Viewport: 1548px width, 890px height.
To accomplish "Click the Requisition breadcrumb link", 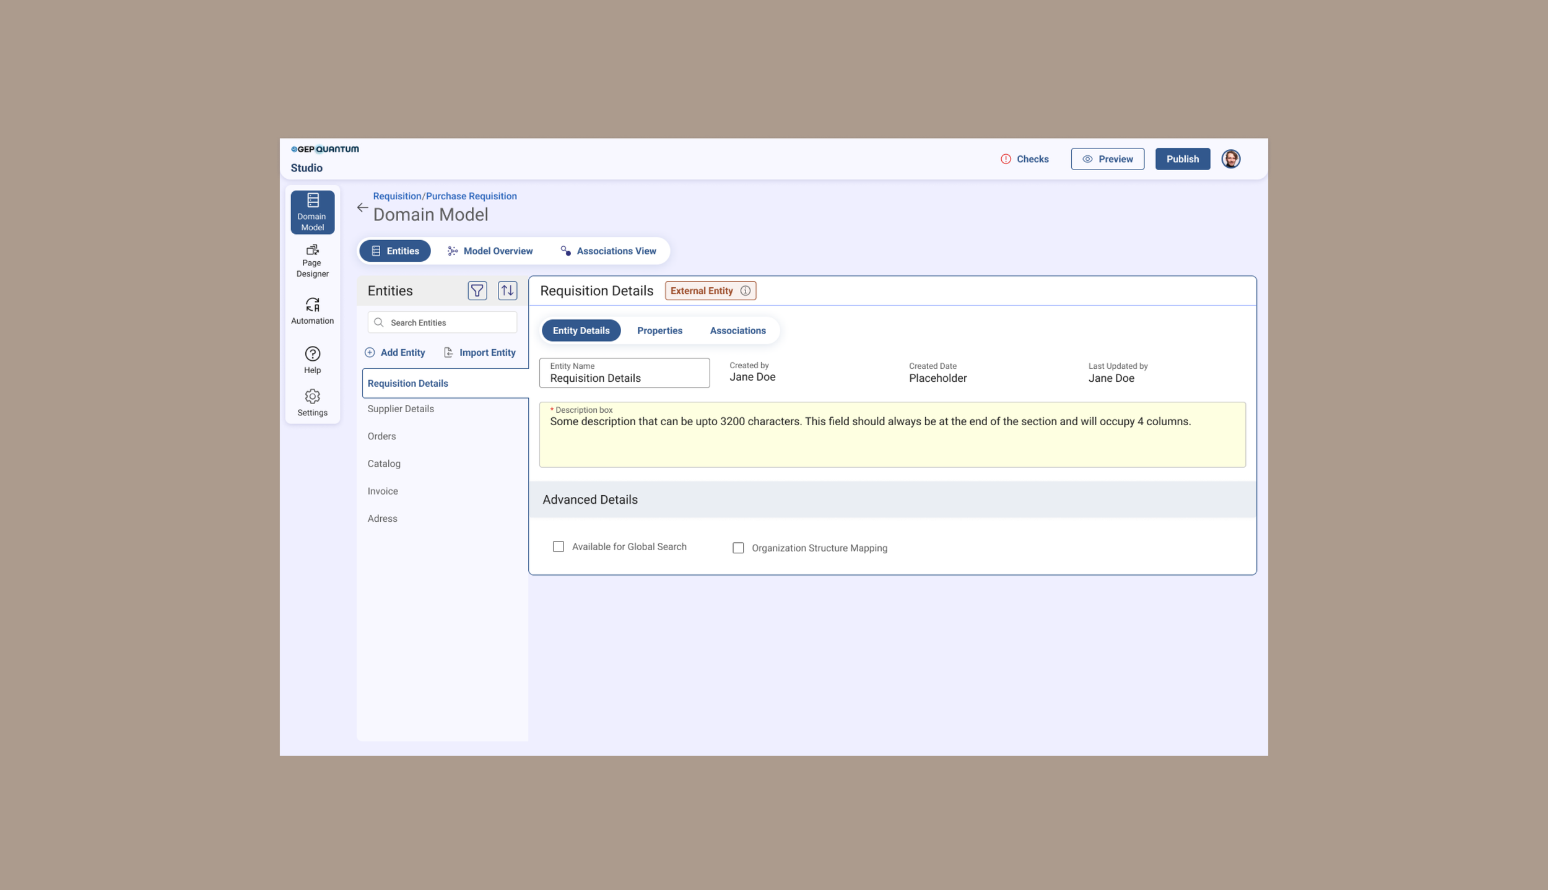I will tap(397, 196).
